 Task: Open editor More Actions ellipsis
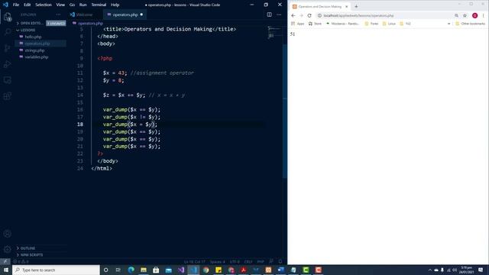(x=279, y=15)
